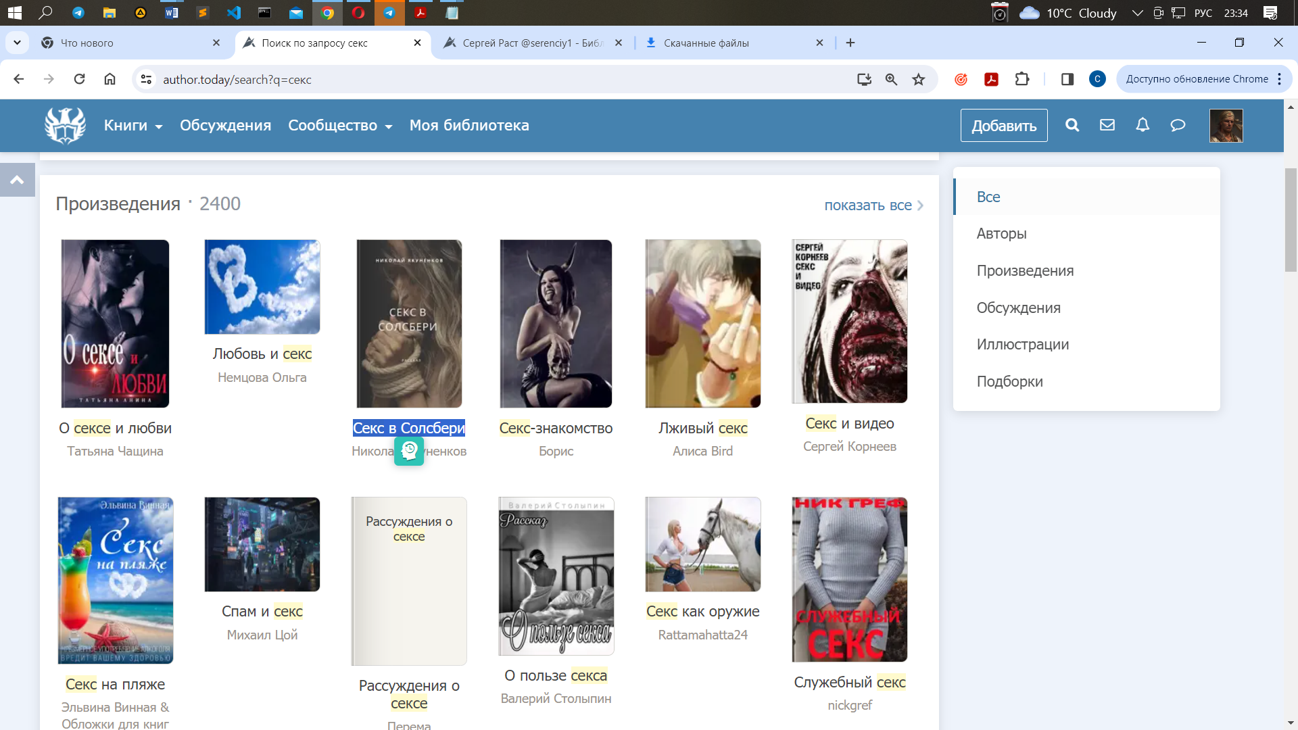1298x730 pixels.
Task: Open Telegram from the Windows taskbar
Action: click(78, 12)
